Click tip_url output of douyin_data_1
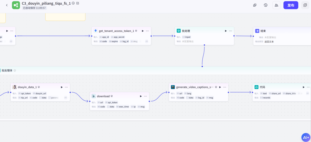Screen dimensions: 311x142 (23, 98)
